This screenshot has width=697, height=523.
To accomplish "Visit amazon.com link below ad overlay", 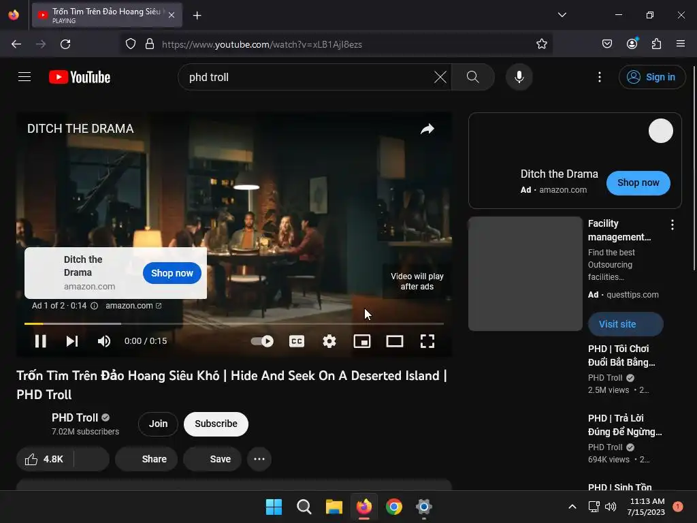I will click(133, 306).
